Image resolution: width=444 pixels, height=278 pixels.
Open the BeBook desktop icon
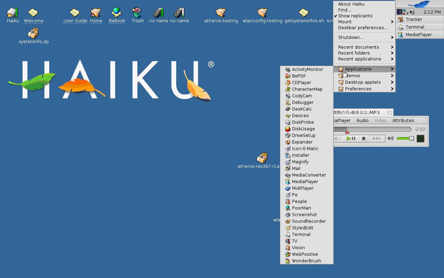point(117,13)
